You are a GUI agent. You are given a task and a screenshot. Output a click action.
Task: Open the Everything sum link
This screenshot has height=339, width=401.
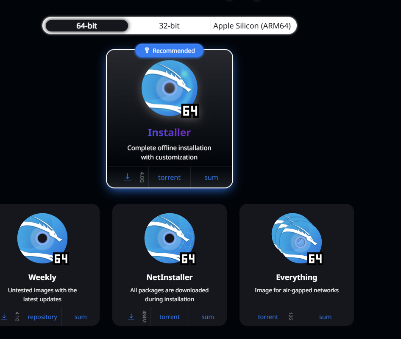tap(325, 317)
